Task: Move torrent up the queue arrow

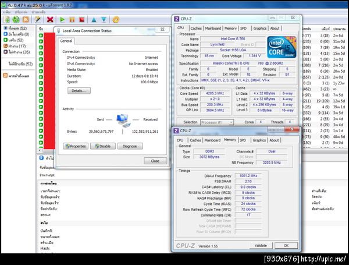Action: pos(94,20)
